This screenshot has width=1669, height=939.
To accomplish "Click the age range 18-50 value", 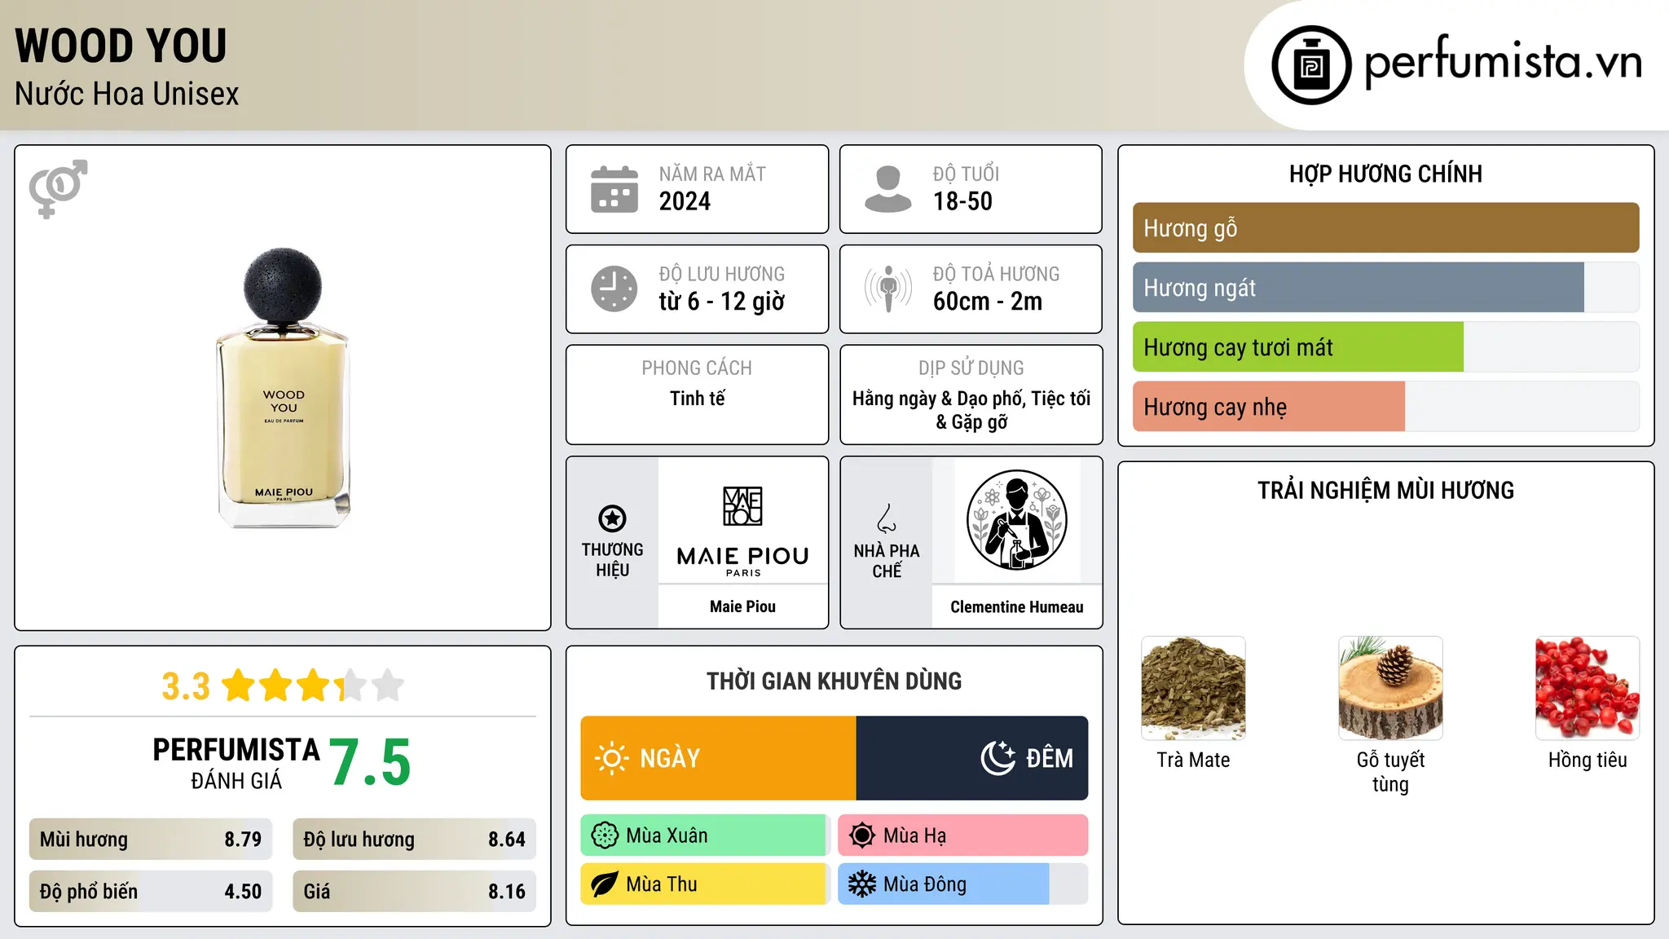I will point(962,201).
